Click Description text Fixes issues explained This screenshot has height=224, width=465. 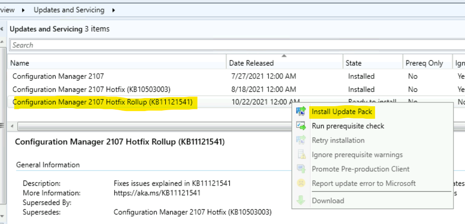point(172,183)
